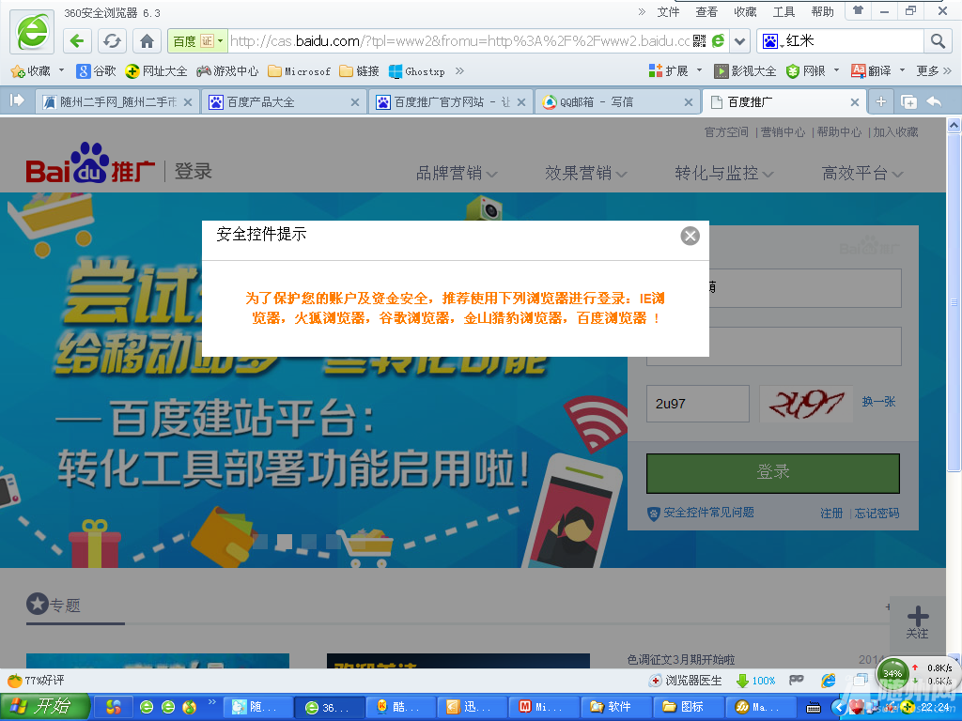The height and width of the screenshot is (721, 962).
Task: Click the 注册 link
Action: pos(831,514)
